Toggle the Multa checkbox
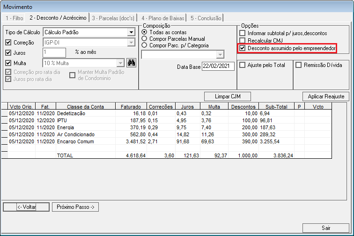 (8, 63)
